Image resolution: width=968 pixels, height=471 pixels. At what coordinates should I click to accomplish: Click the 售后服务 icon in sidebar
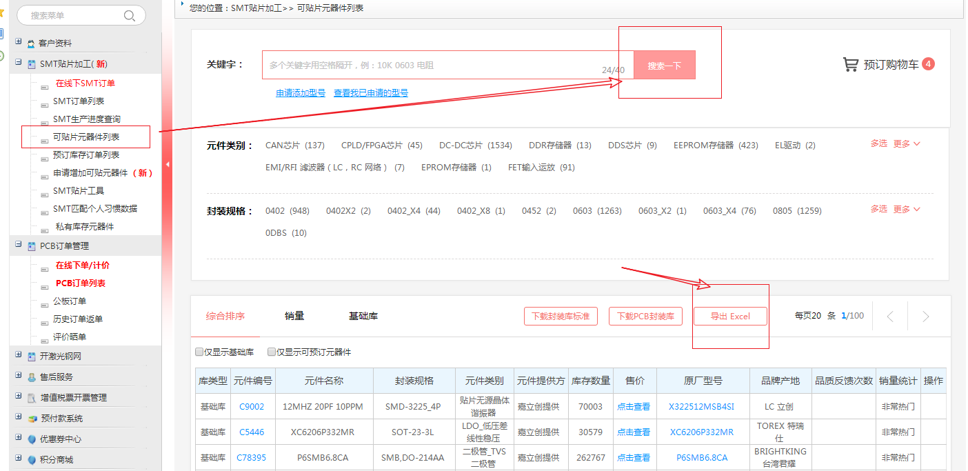[x=31, y=377]
